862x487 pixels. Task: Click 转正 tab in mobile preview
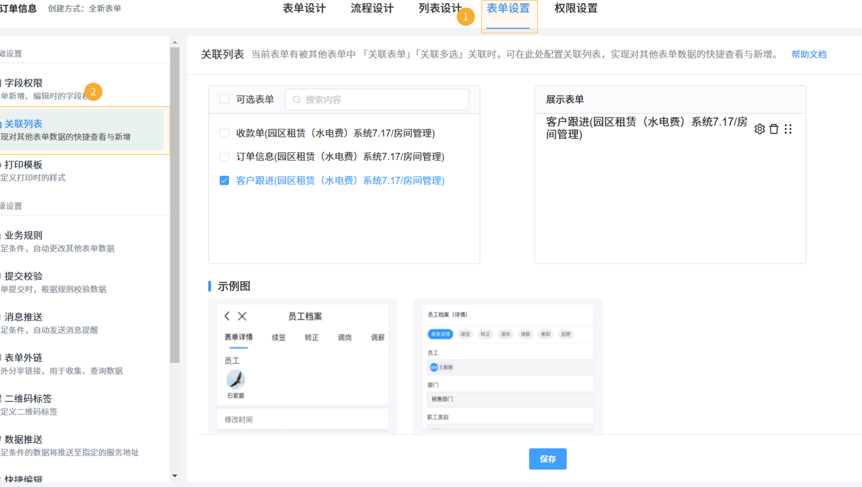(311, 337)
